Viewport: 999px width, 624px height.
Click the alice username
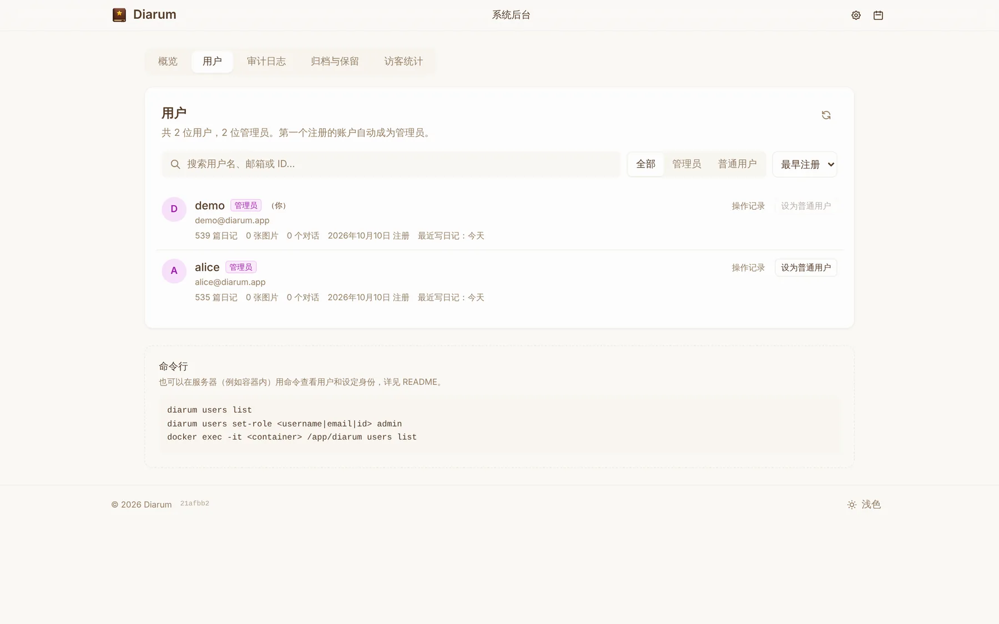207,267
